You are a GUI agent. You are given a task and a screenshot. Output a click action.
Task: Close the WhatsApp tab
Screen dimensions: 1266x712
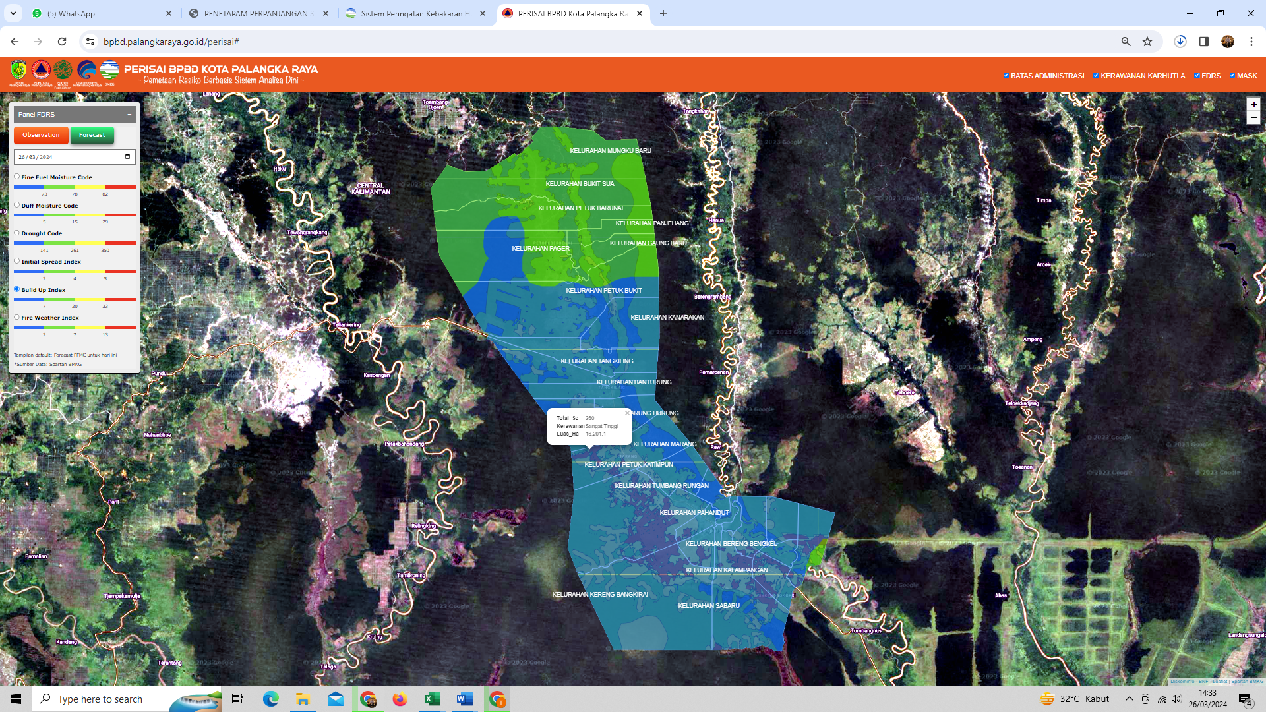point(169,13)
